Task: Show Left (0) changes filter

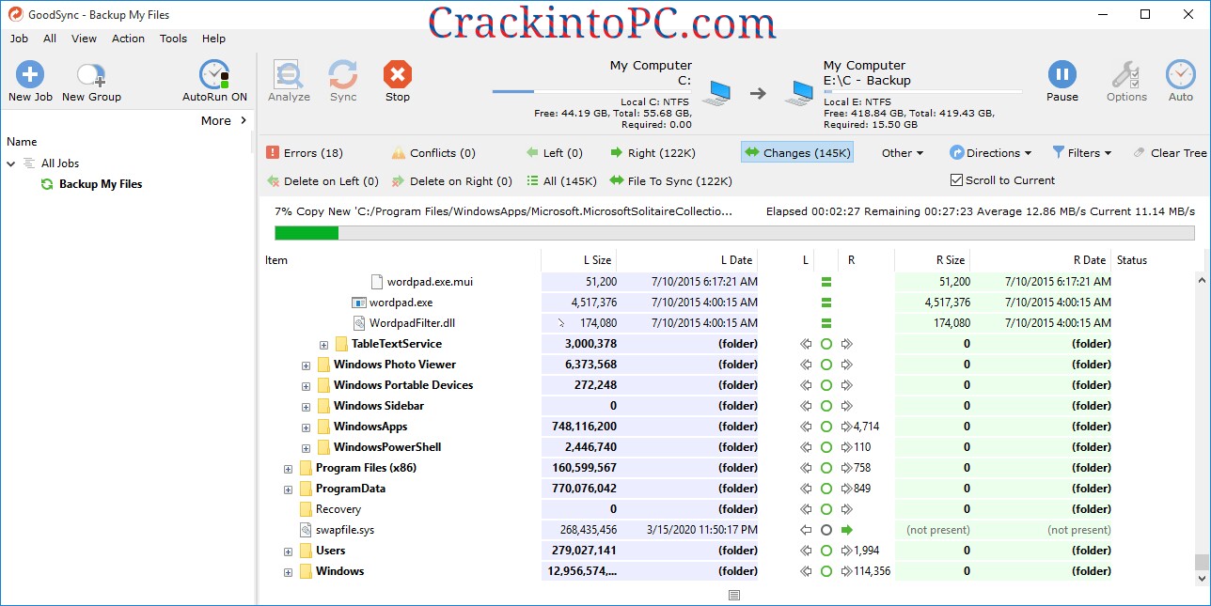Action: click(x=555, y=153)
